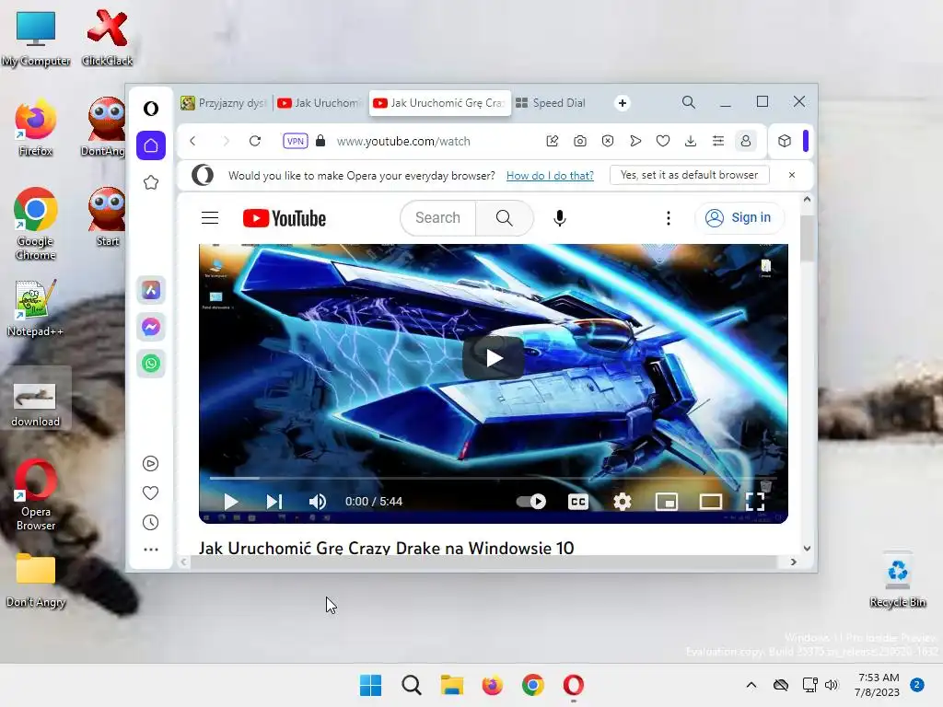This screenshot has width=943, height=707.
Task: Click the share page icon in address bar
Action: 553,141
